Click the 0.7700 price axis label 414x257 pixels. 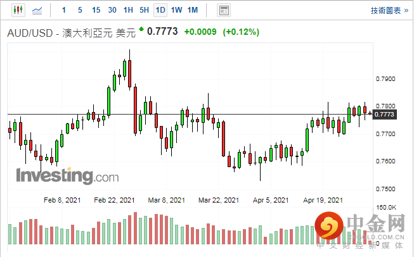[385, 134]
